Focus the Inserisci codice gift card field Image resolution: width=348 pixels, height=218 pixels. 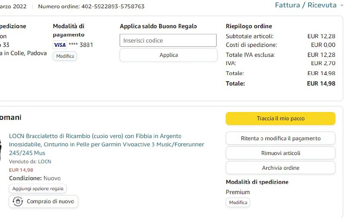[168, 40]
